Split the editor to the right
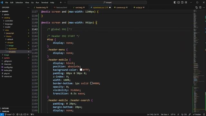This screenshot has height=116, width=206. tap(200, 7)
